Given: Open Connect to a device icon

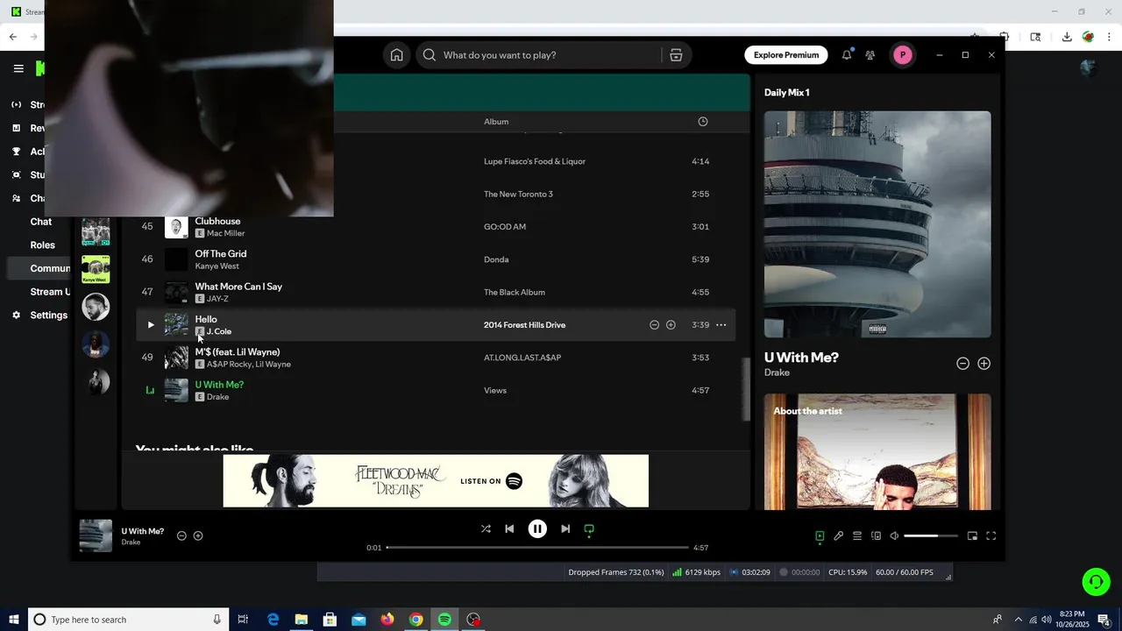Looking at the screenshot, I should click(x=876, y=536).
